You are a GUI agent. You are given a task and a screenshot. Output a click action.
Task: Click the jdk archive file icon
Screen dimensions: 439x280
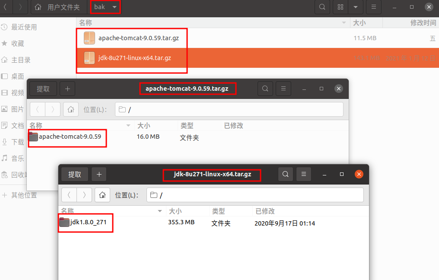(x=89, y=58)
